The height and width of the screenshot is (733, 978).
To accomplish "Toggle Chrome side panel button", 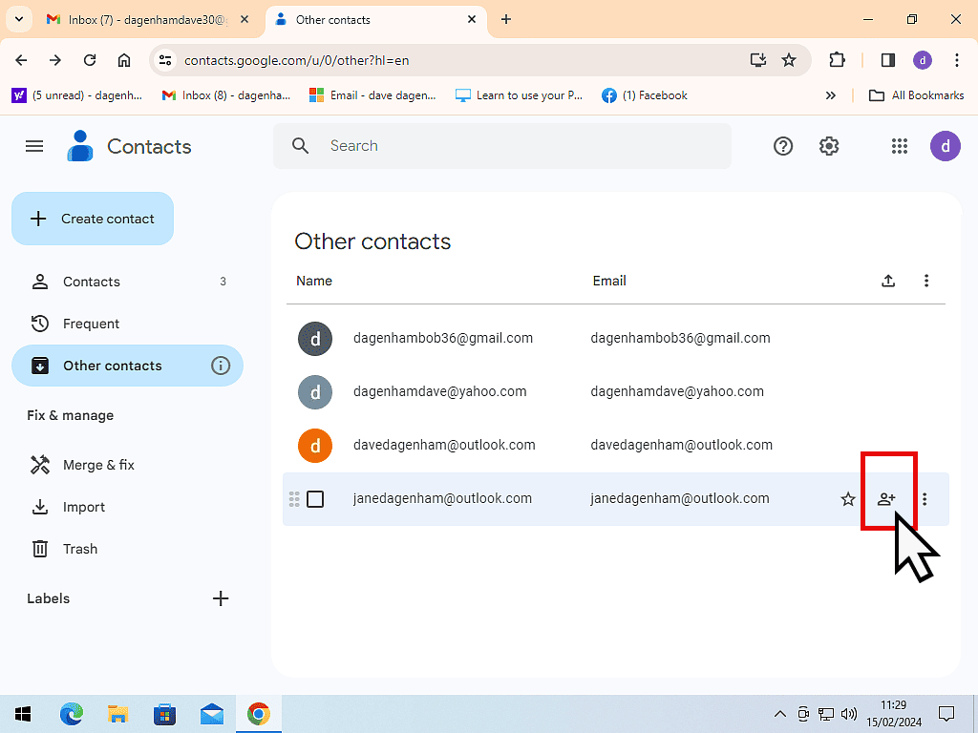I will (888, 60).
